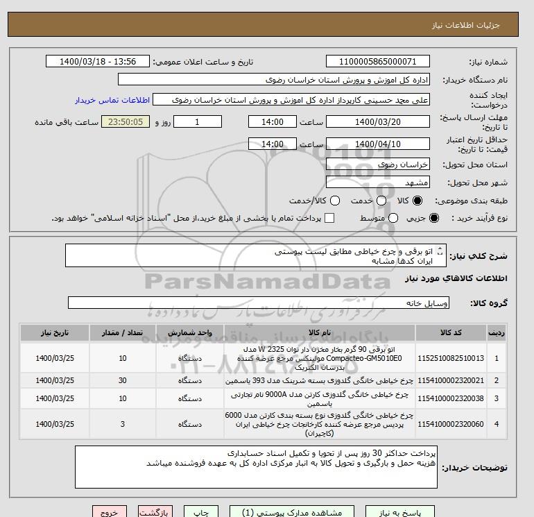Click the چاپ print button

click(x=201, y=512)
